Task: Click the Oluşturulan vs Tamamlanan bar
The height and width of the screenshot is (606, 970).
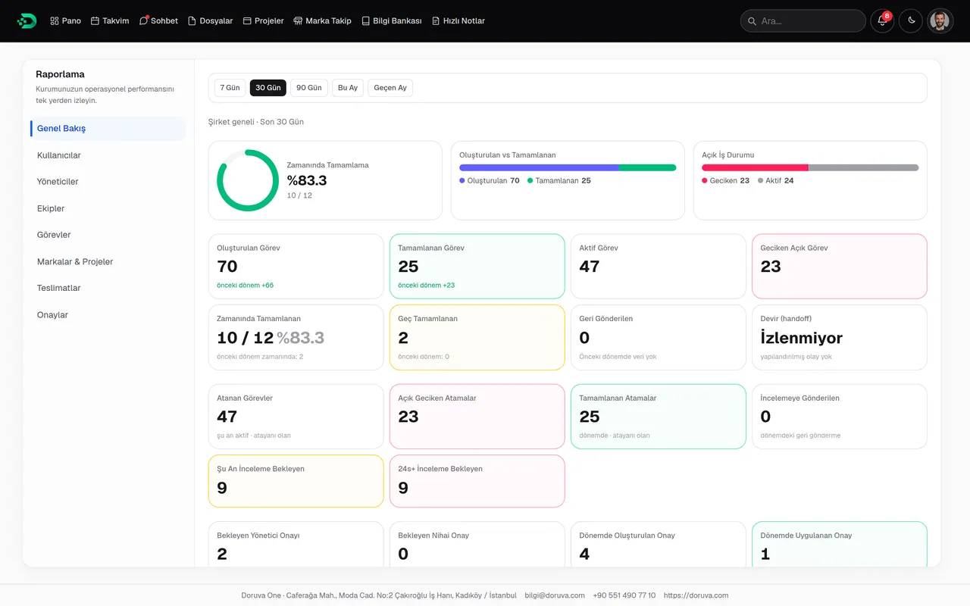Action: pyautogui.click(x=568, y=167)
